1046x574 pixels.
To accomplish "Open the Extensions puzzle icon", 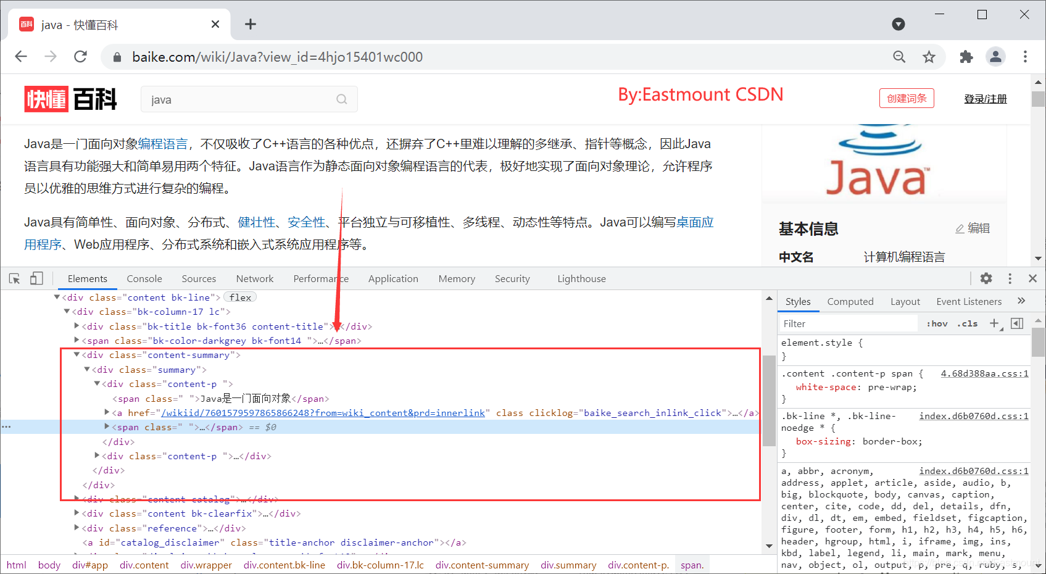I will click(966, 57).
